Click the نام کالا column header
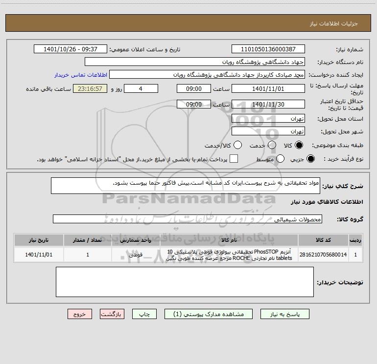This screenshot has height=364, width=377. coord(229,240)
